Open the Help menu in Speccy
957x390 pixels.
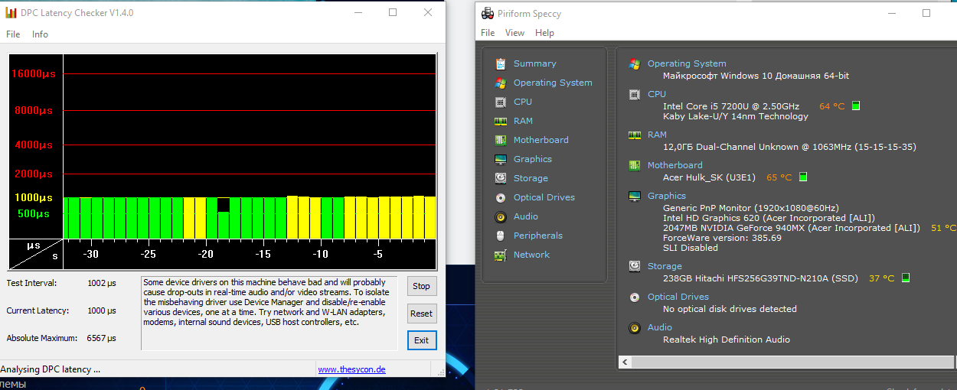coord(544,33)
